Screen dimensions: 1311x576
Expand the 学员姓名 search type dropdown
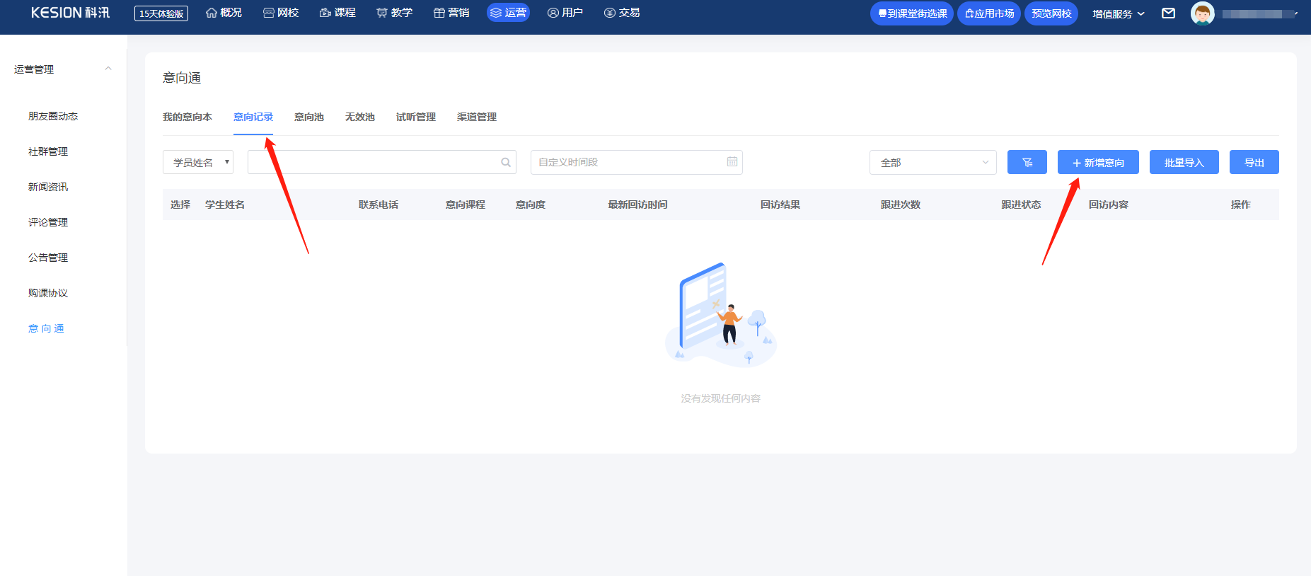(198, 162)
